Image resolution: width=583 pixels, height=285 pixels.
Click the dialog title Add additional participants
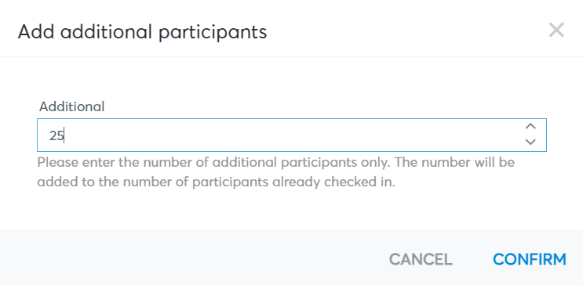[x=142, y=31]
